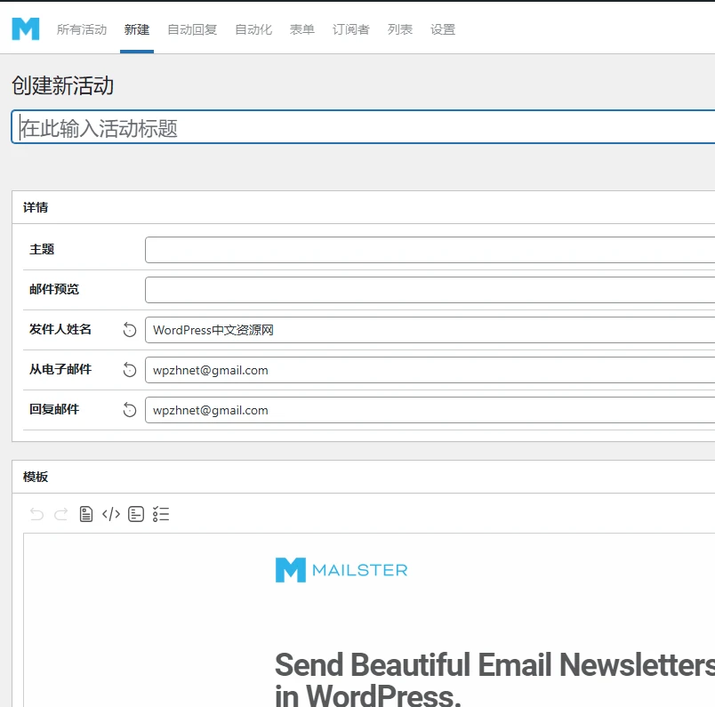The width and height of the screenshot is (715, 707).
Task: Click the plain text version icon
Action: [x=136, y=513]
